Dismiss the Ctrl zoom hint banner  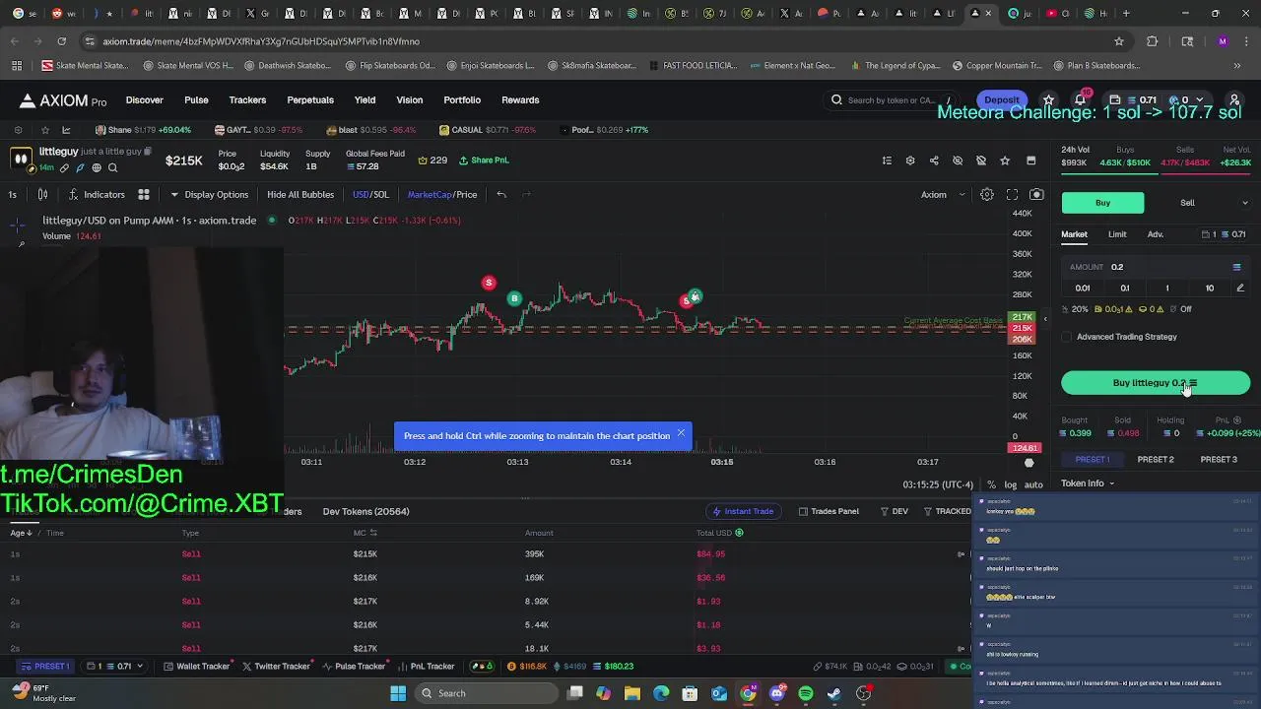(x=681, y=433)
